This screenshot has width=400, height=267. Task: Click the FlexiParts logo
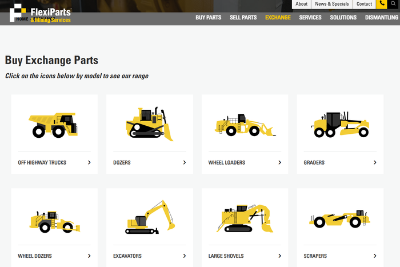[x=40, y=13]
